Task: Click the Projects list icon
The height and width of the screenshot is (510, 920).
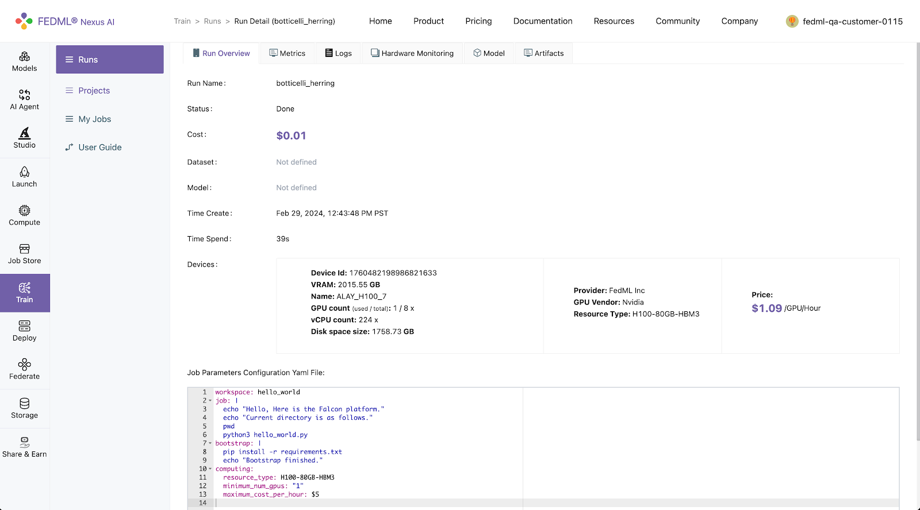Action: (69, 90)
